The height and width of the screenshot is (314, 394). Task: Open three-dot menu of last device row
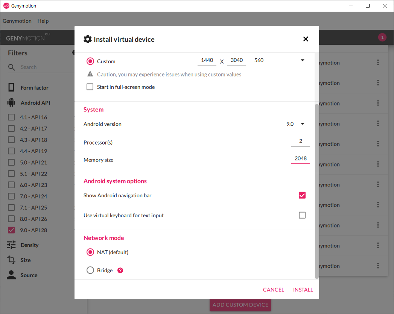378,266
